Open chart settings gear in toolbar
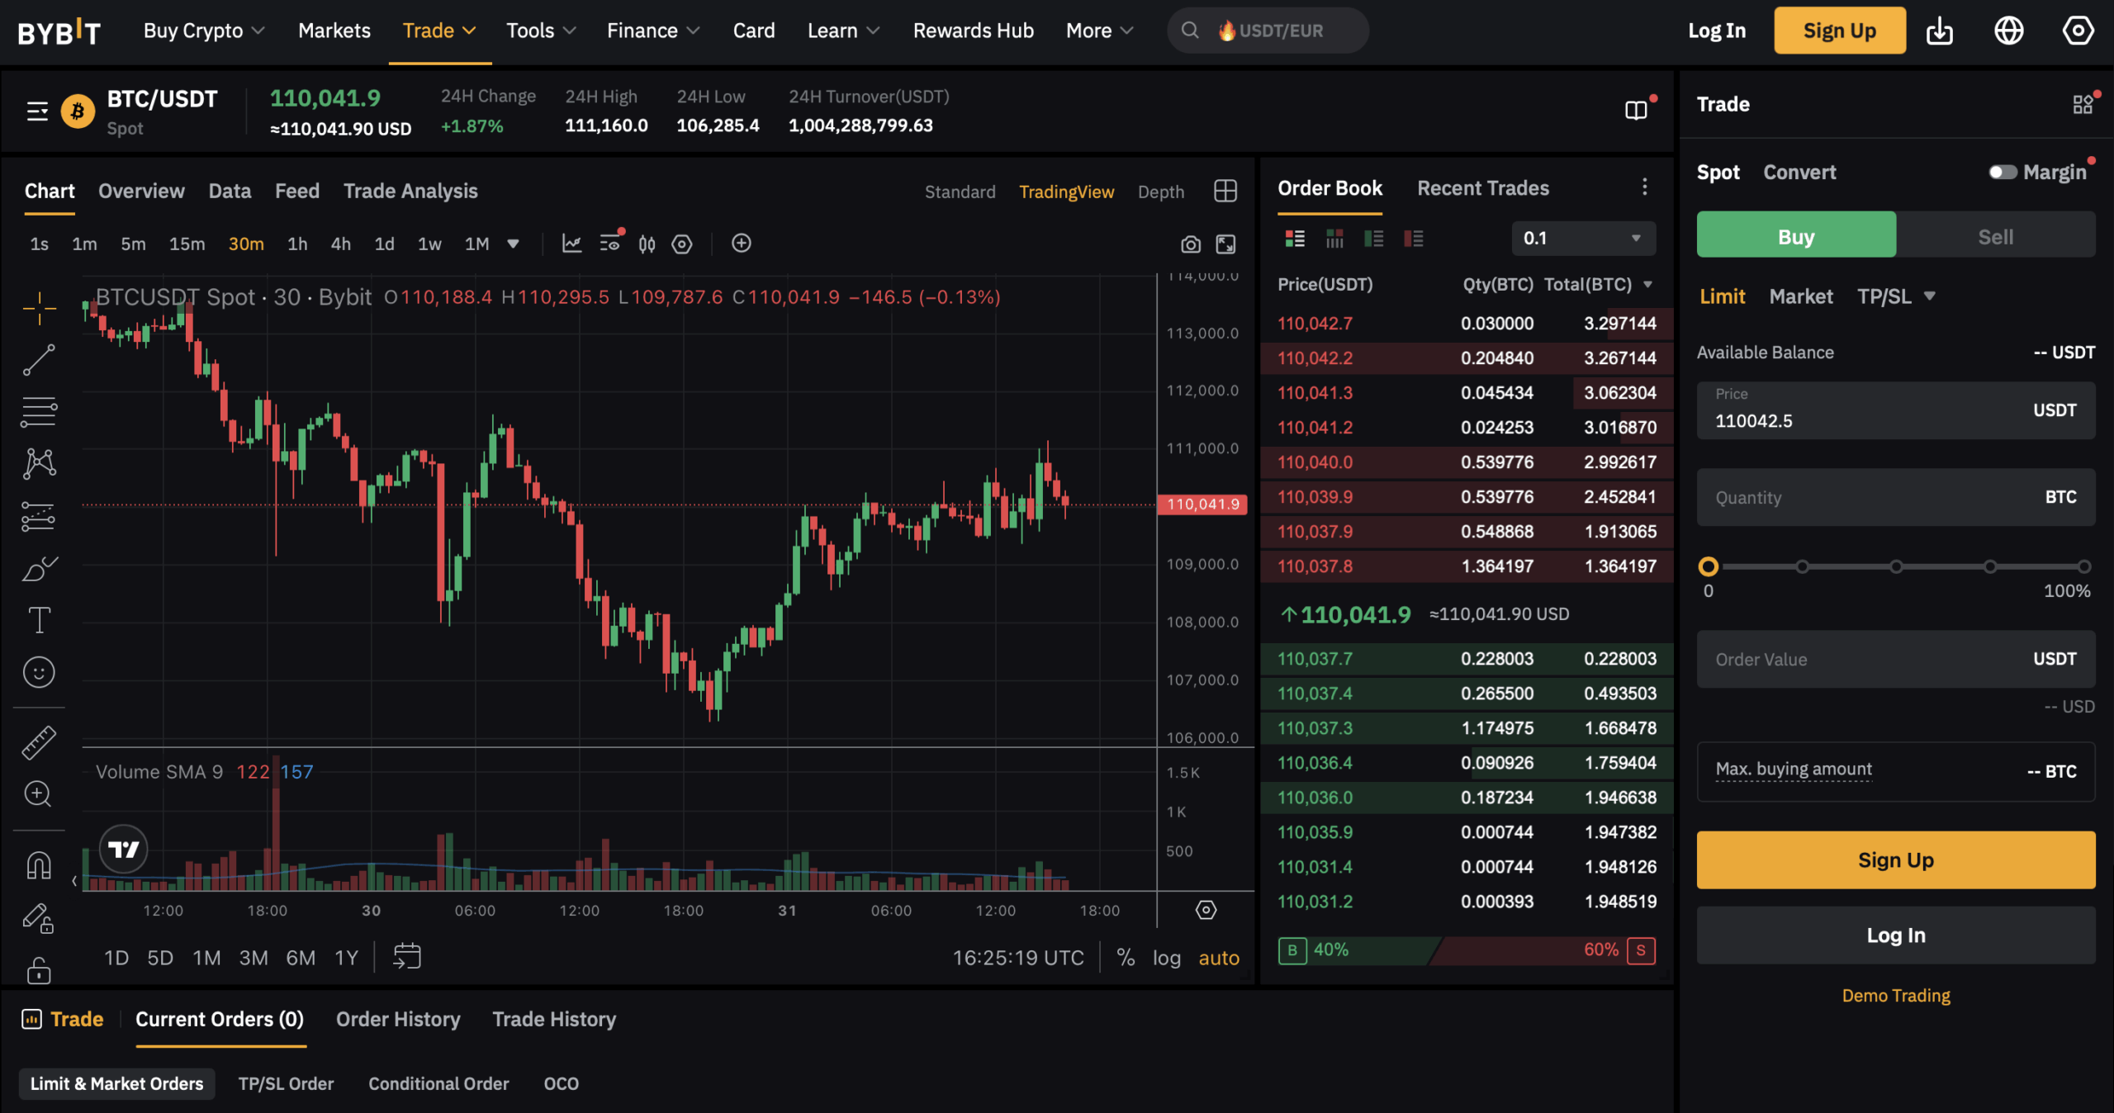This screenshot has width=2114, height=1113. point(681,244)
